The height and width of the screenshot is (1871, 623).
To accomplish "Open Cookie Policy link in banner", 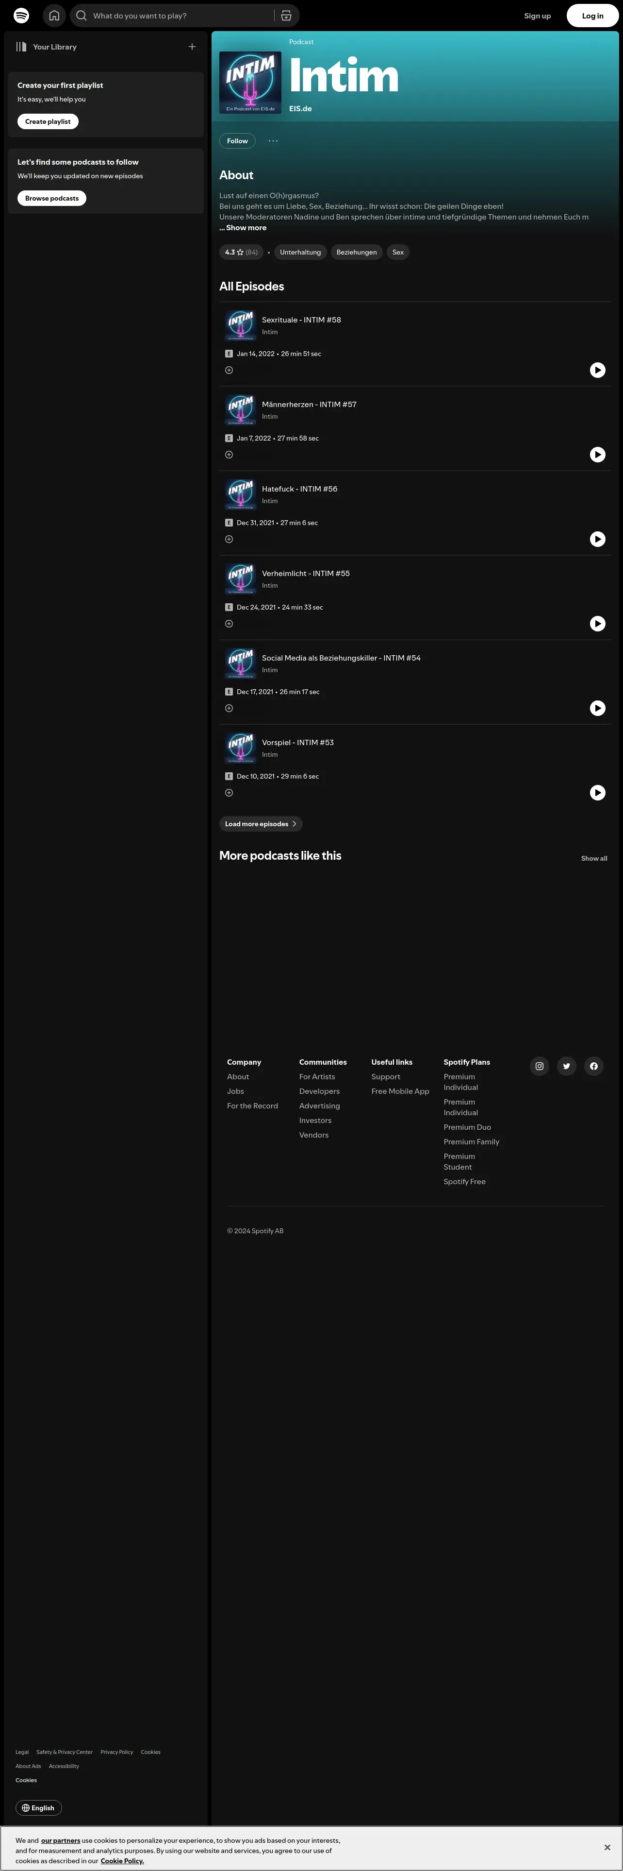I will point(122,1861).
